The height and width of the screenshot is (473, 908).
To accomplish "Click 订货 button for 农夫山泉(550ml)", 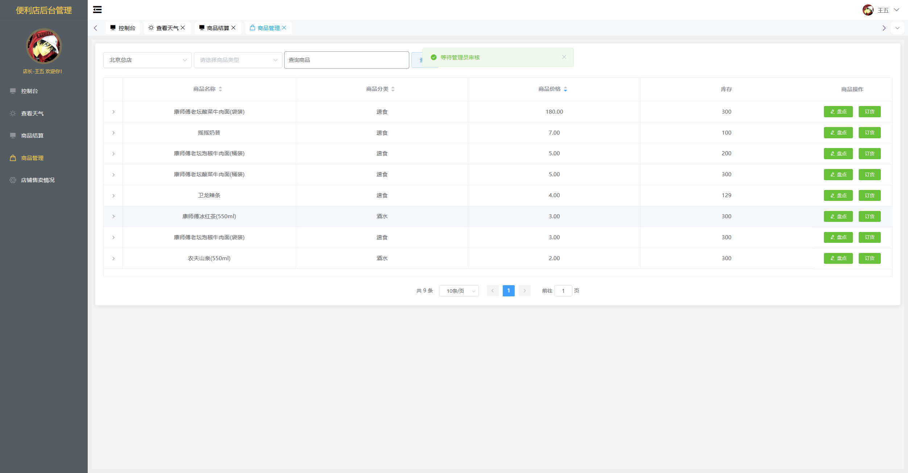I will [869, 258].
